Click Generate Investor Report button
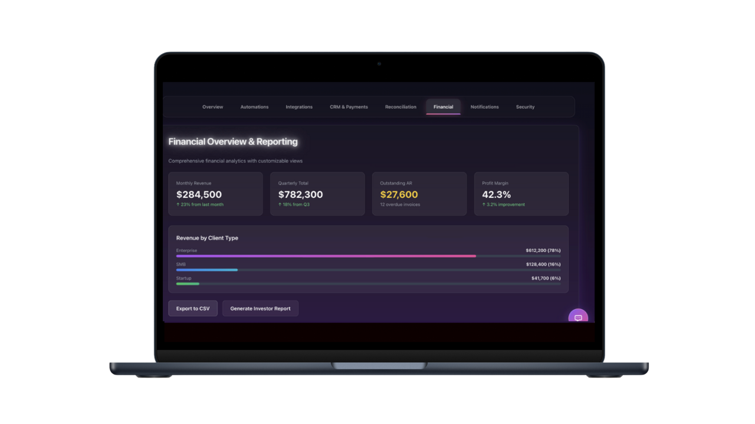The height and width of the screenshot is (424, 755). 260,309
